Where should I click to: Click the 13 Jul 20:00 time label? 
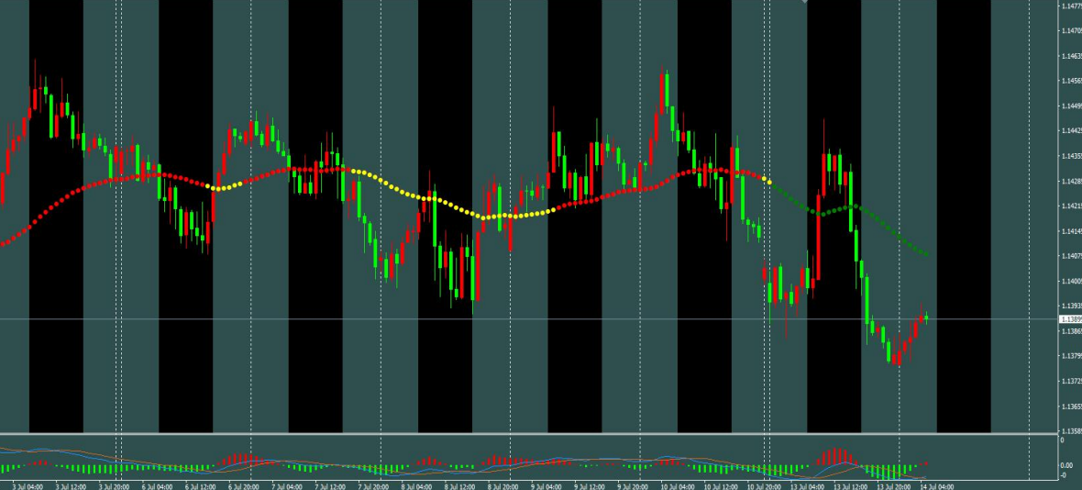(x=894, y=486)
